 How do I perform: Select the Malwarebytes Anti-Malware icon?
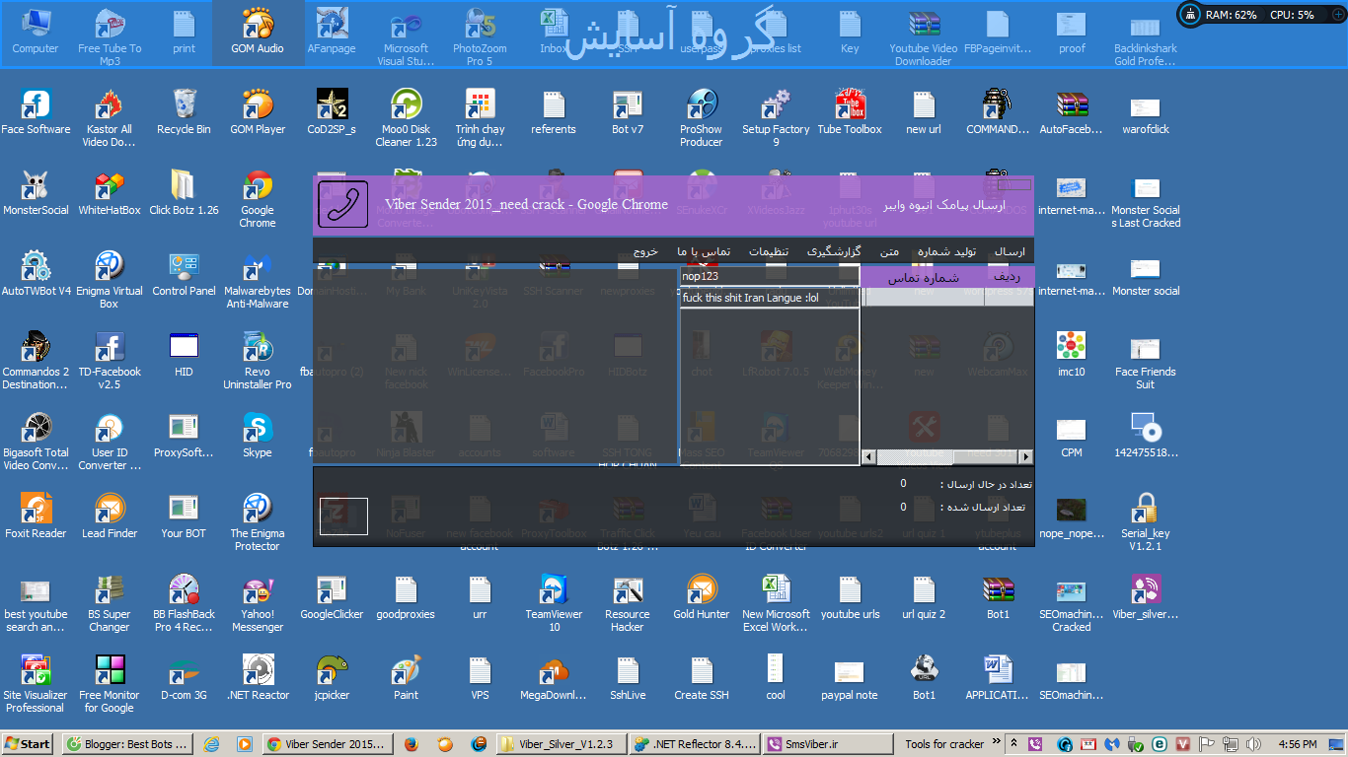[258, 280]
